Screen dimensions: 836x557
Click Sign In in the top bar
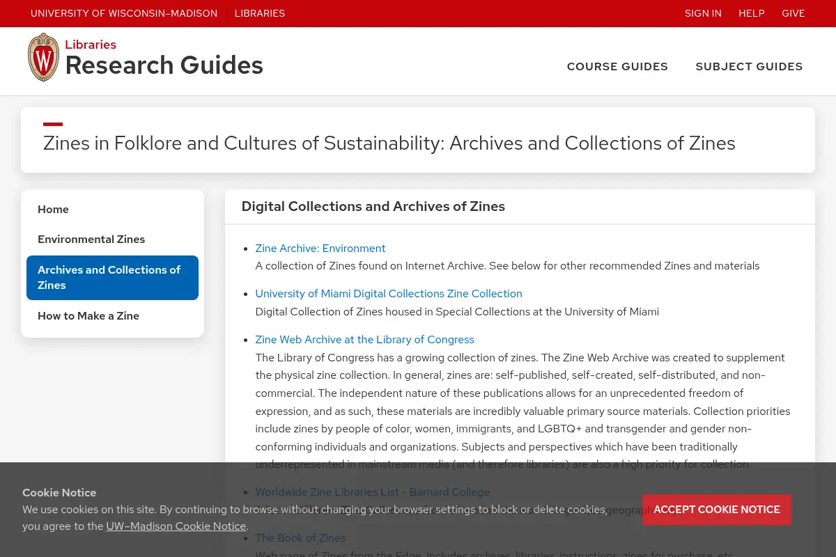coord(703,13)
